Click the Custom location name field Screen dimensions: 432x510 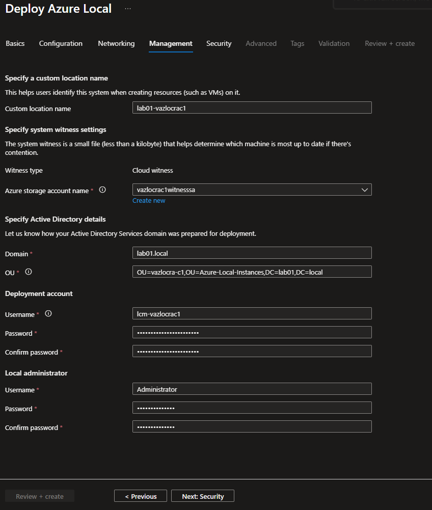click(x=252, y=108)
